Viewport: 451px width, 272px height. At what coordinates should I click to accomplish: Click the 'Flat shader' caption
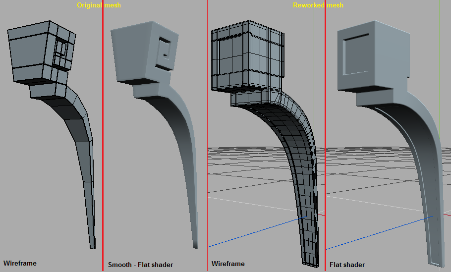click(347, 265)
